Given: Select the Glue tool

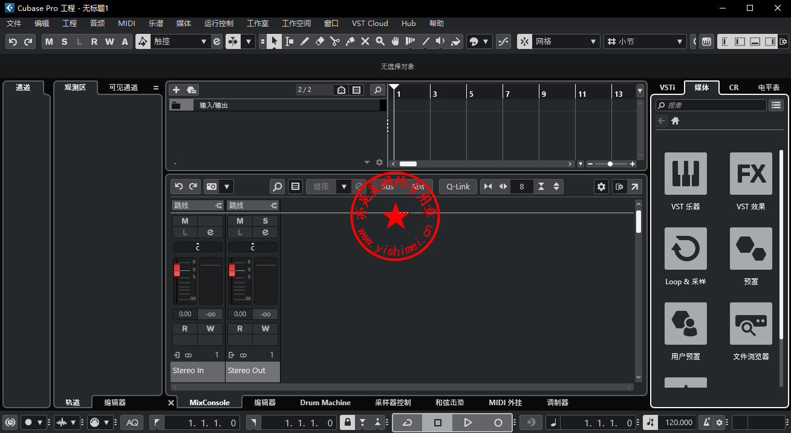Looking at the screenshot, I should (350, 41).
